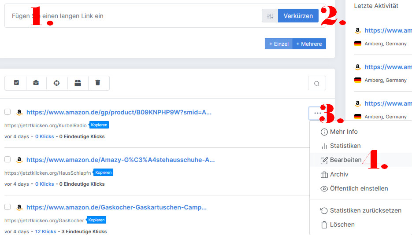The height and width of the screenshot is (235, 412).
Task: Check the box next to the Gaskocher link
Action: pyautogui.click(x=7, y=207)
